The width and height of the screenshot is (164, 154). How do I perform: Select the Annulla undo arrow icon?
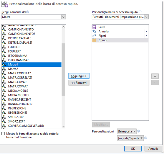tap(94, 31)
